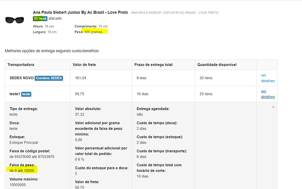
Task: Click the 161,04 freight value
Action: [81, 78]
